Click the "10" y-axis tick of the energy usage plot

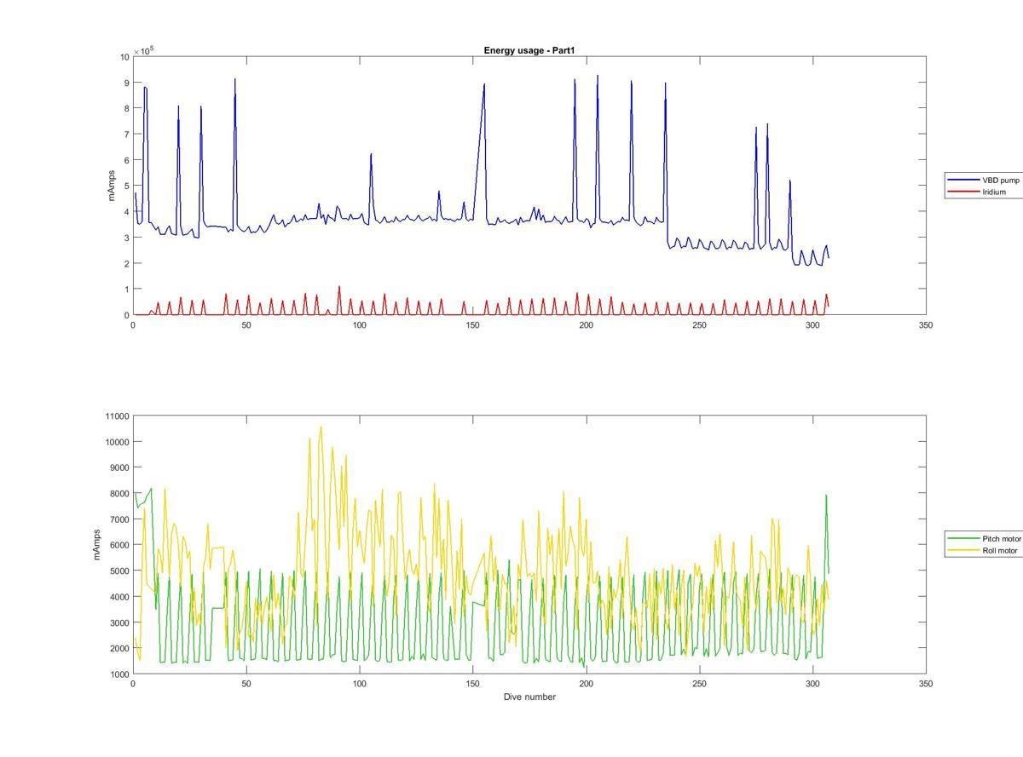click(124, 57)
